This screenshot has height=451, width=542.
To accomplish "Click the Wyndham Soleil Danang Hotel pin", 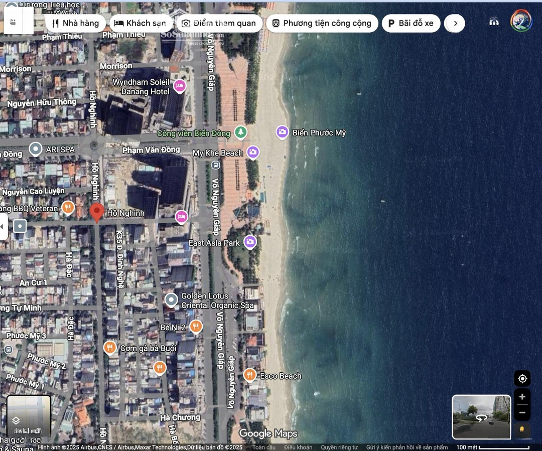I will pos(180,86).
